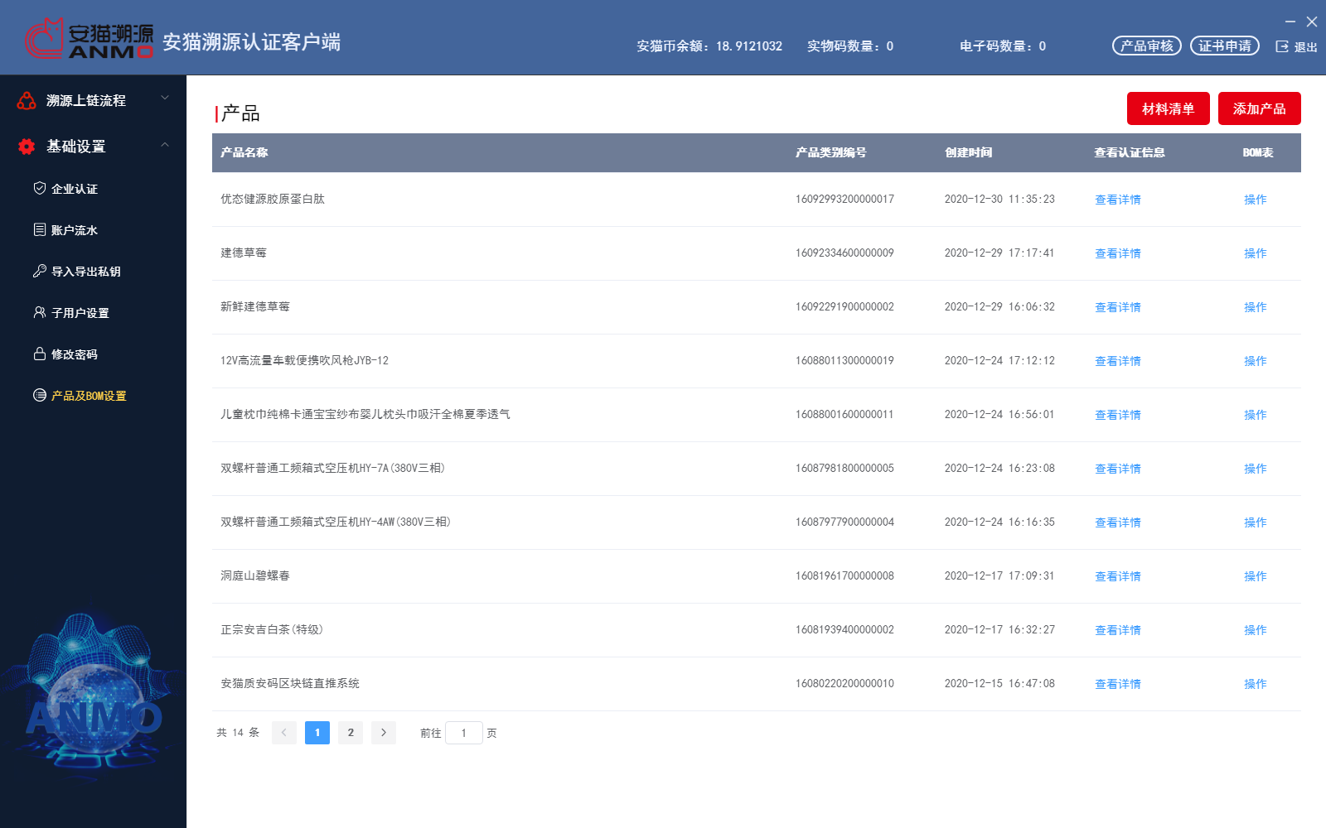Select 产品及BOM设置 in the sidebar
1326x828 pixels.
(x=89, y=396)
